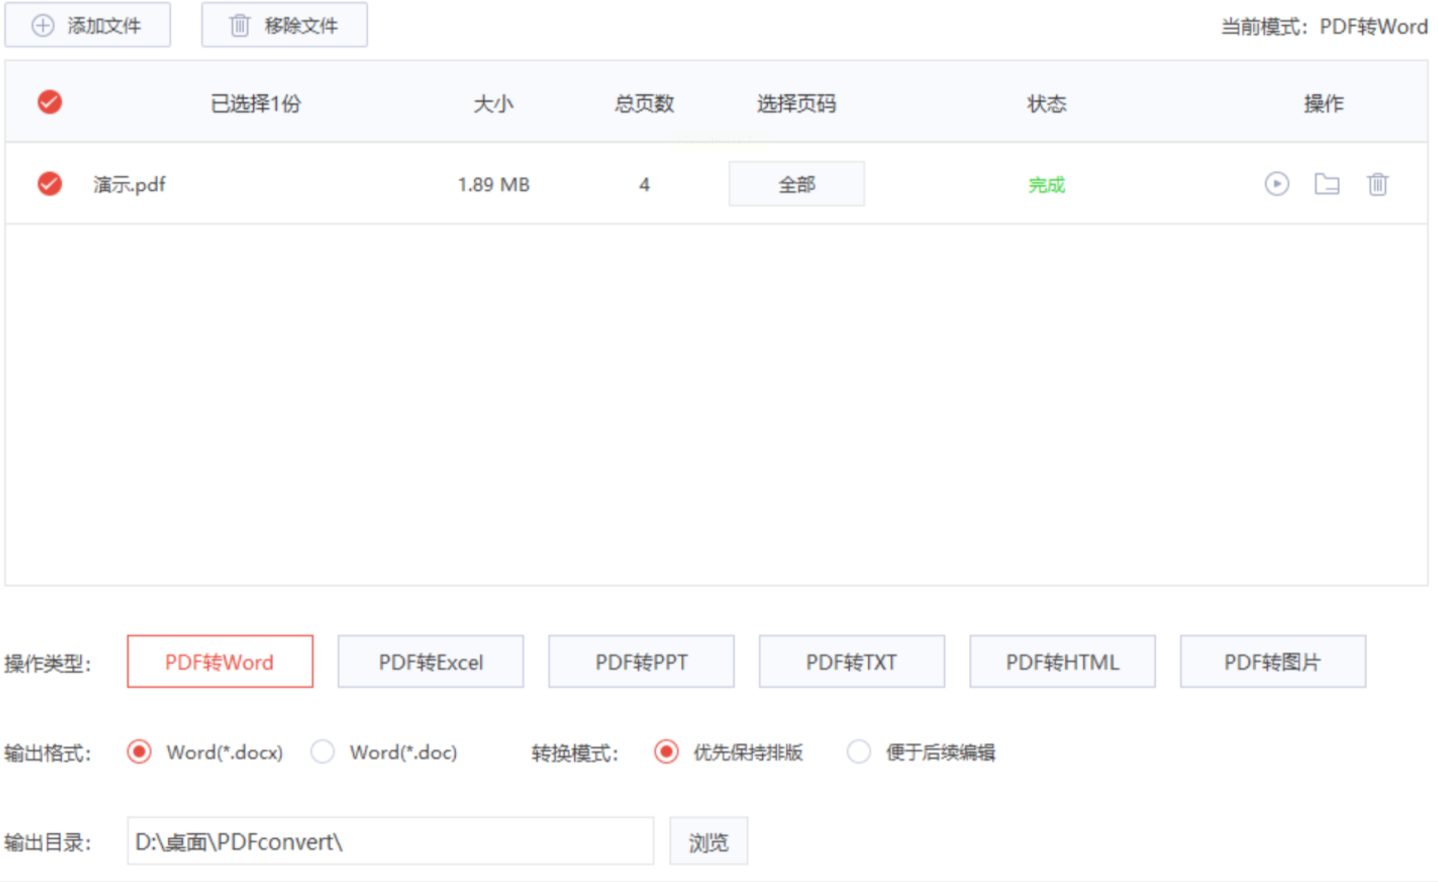Select Word(*.docx) output format
Viewport: 1438px width, 882px height.
[140, 752]
